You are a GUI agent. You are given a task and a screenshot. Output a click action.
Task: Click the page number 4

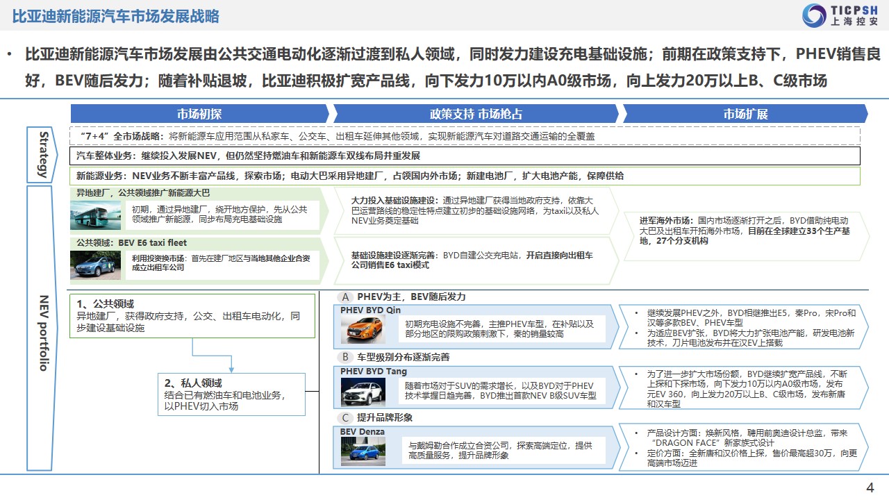point(870,487)
